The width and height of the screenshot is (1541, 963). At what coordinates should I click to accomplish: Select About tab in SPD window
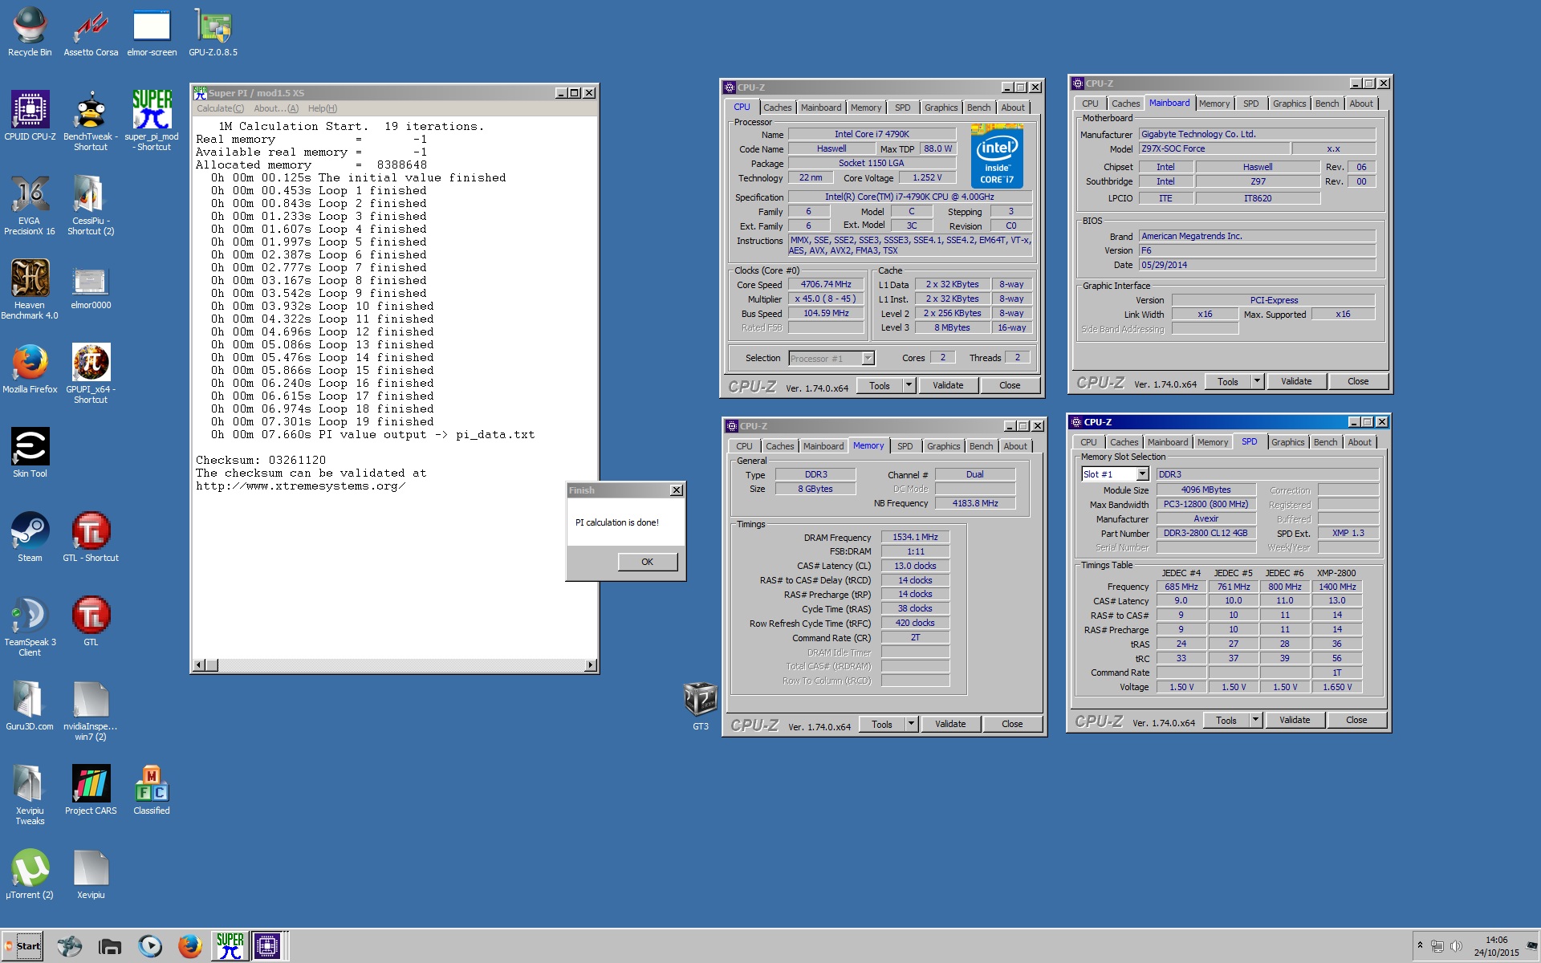pyautogui.click(x=1360, y=442)
